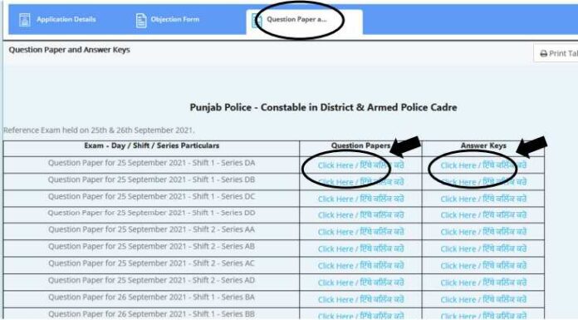Click the Objection Form document icon
Screen dimensions: 578x320
(141, 20)
